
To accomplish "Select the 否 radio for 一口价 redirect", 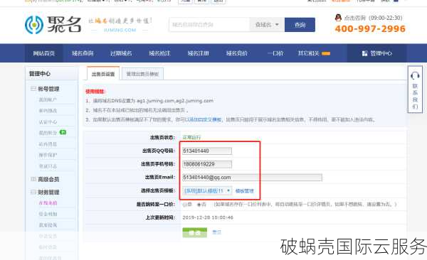I will tap(199, 205).
